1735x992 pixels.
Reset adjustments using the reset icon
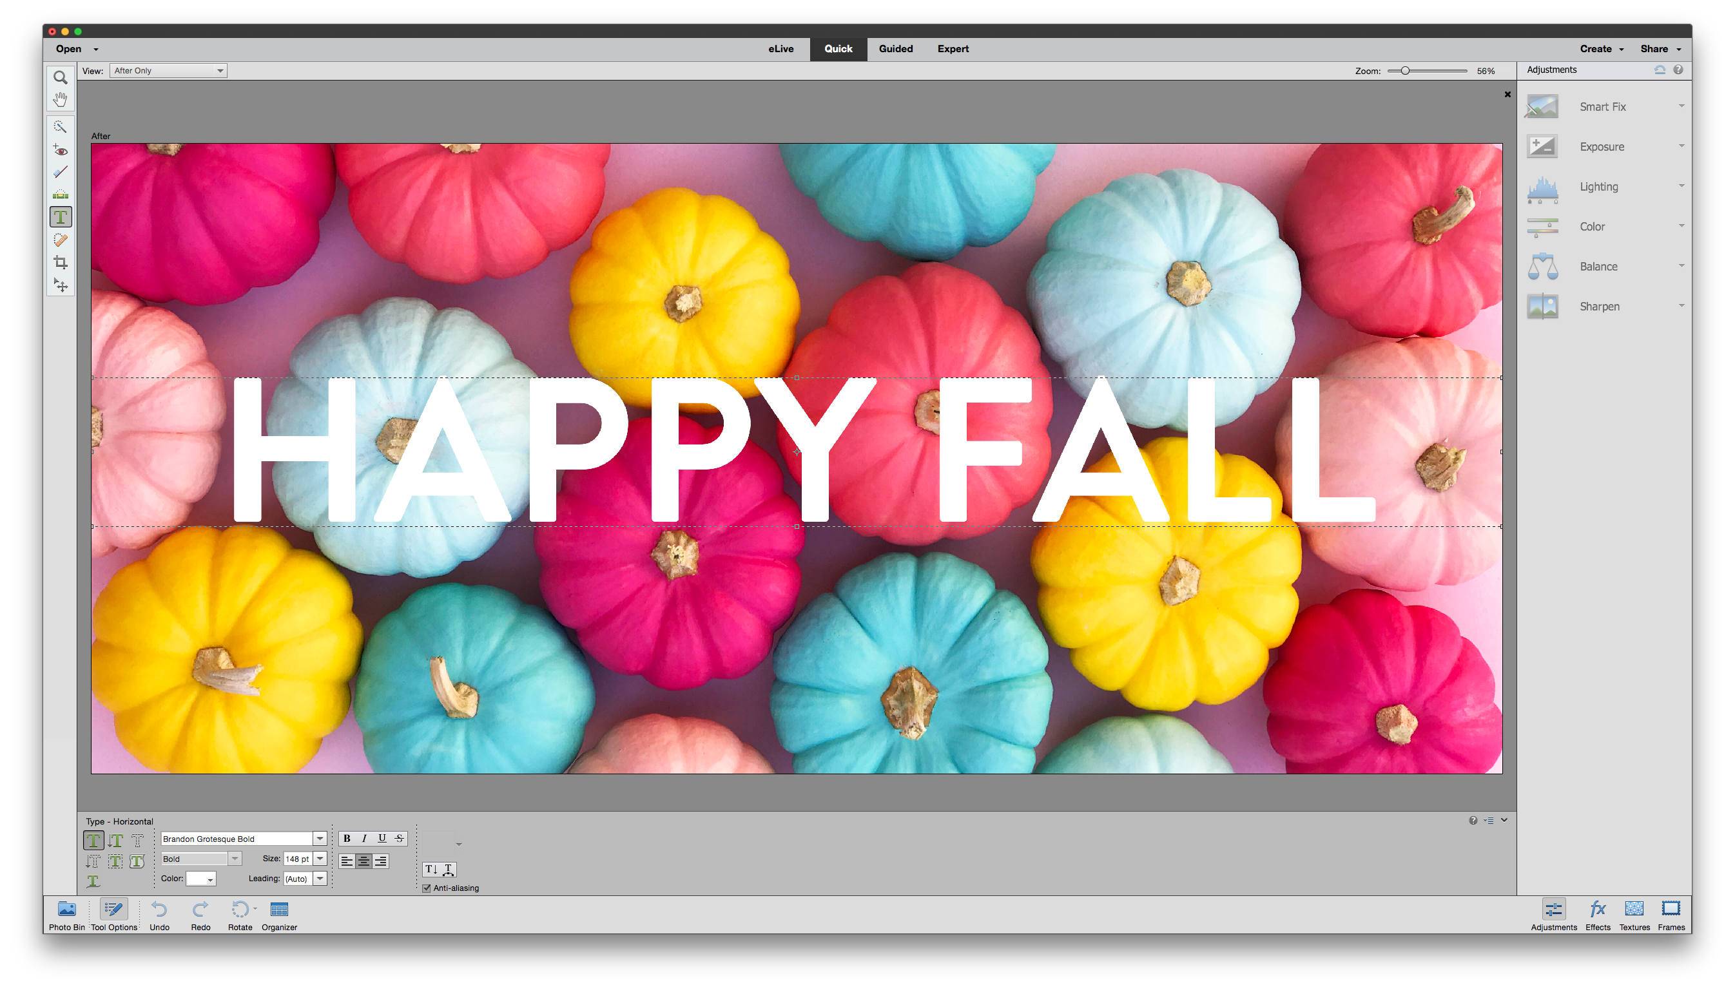[x=1660, y=70]
